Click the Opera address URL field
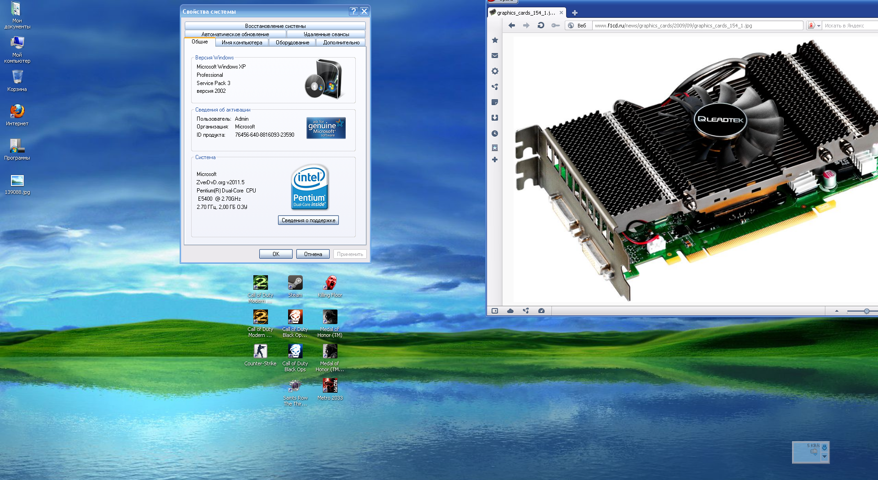 click(x=697, y=26)
